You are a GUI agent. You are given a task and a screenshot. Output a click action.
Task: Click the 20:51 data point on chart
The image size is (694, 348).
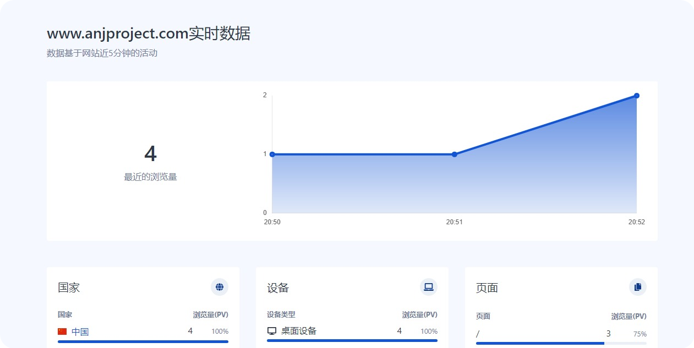(455, 154)
